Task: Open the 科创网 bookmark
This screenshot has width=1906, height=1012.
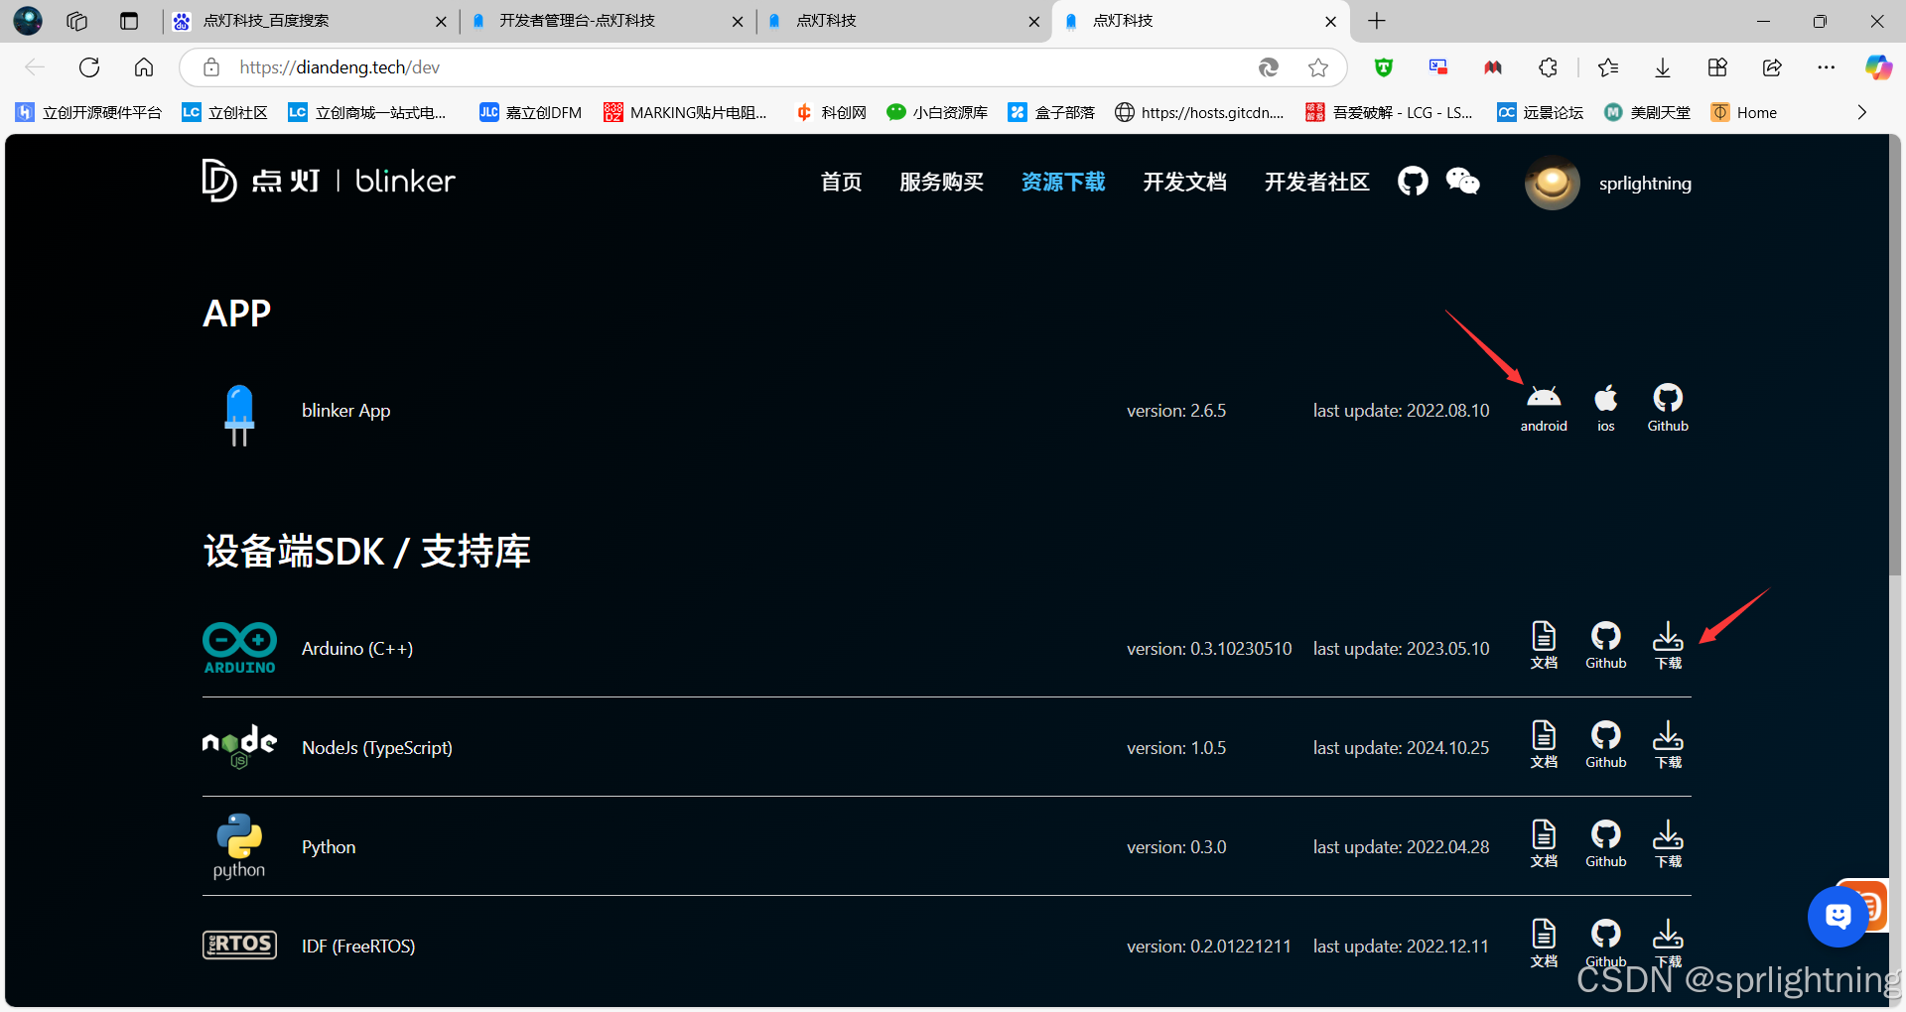Action: 831,112
